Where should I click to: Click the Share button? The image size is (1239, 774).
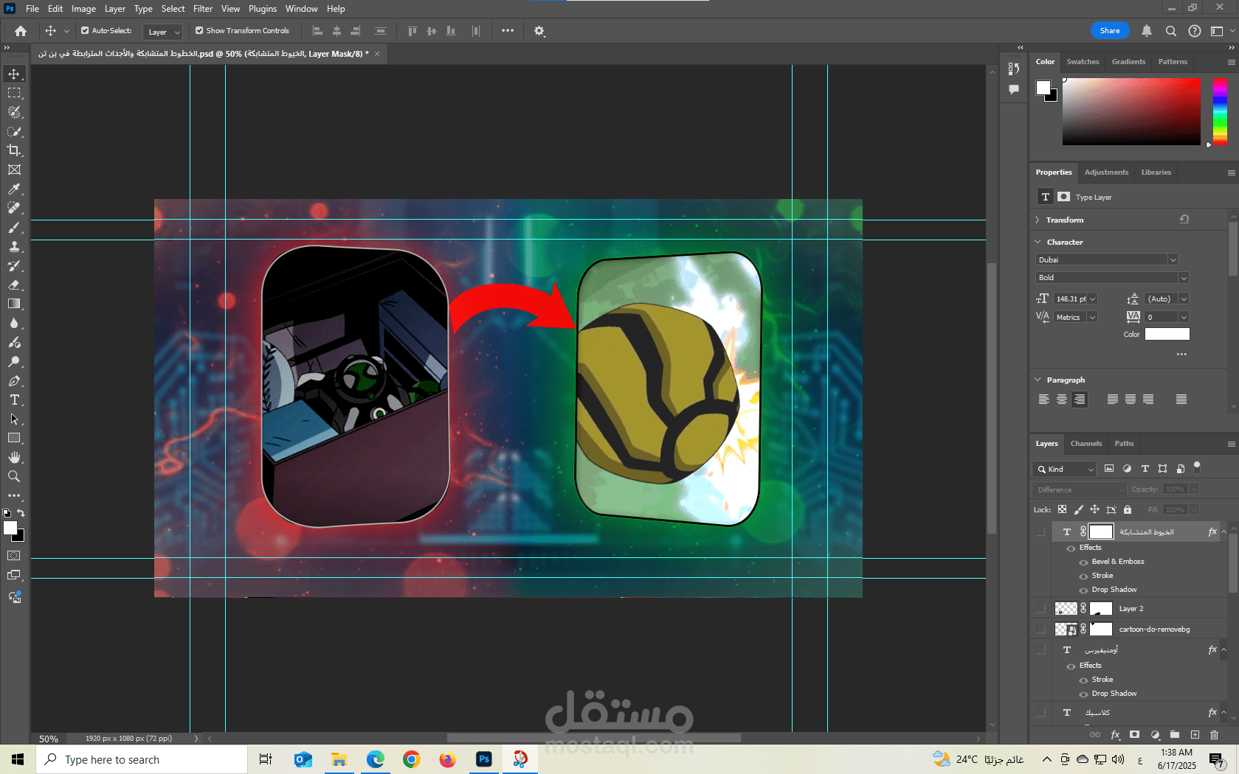1110,31
